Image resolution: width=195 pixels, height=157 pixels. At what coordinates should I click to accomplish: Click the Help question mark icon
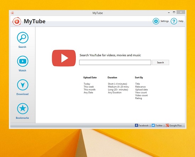click(x=174, y=21)
